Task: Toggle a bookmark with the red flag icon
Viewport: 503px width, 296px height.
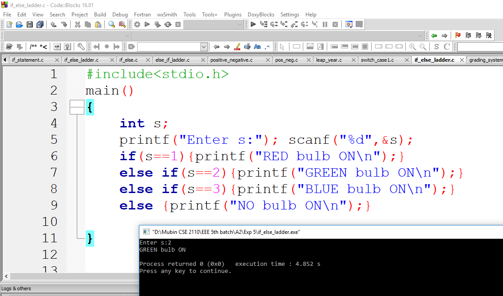Action: point(457,36)
